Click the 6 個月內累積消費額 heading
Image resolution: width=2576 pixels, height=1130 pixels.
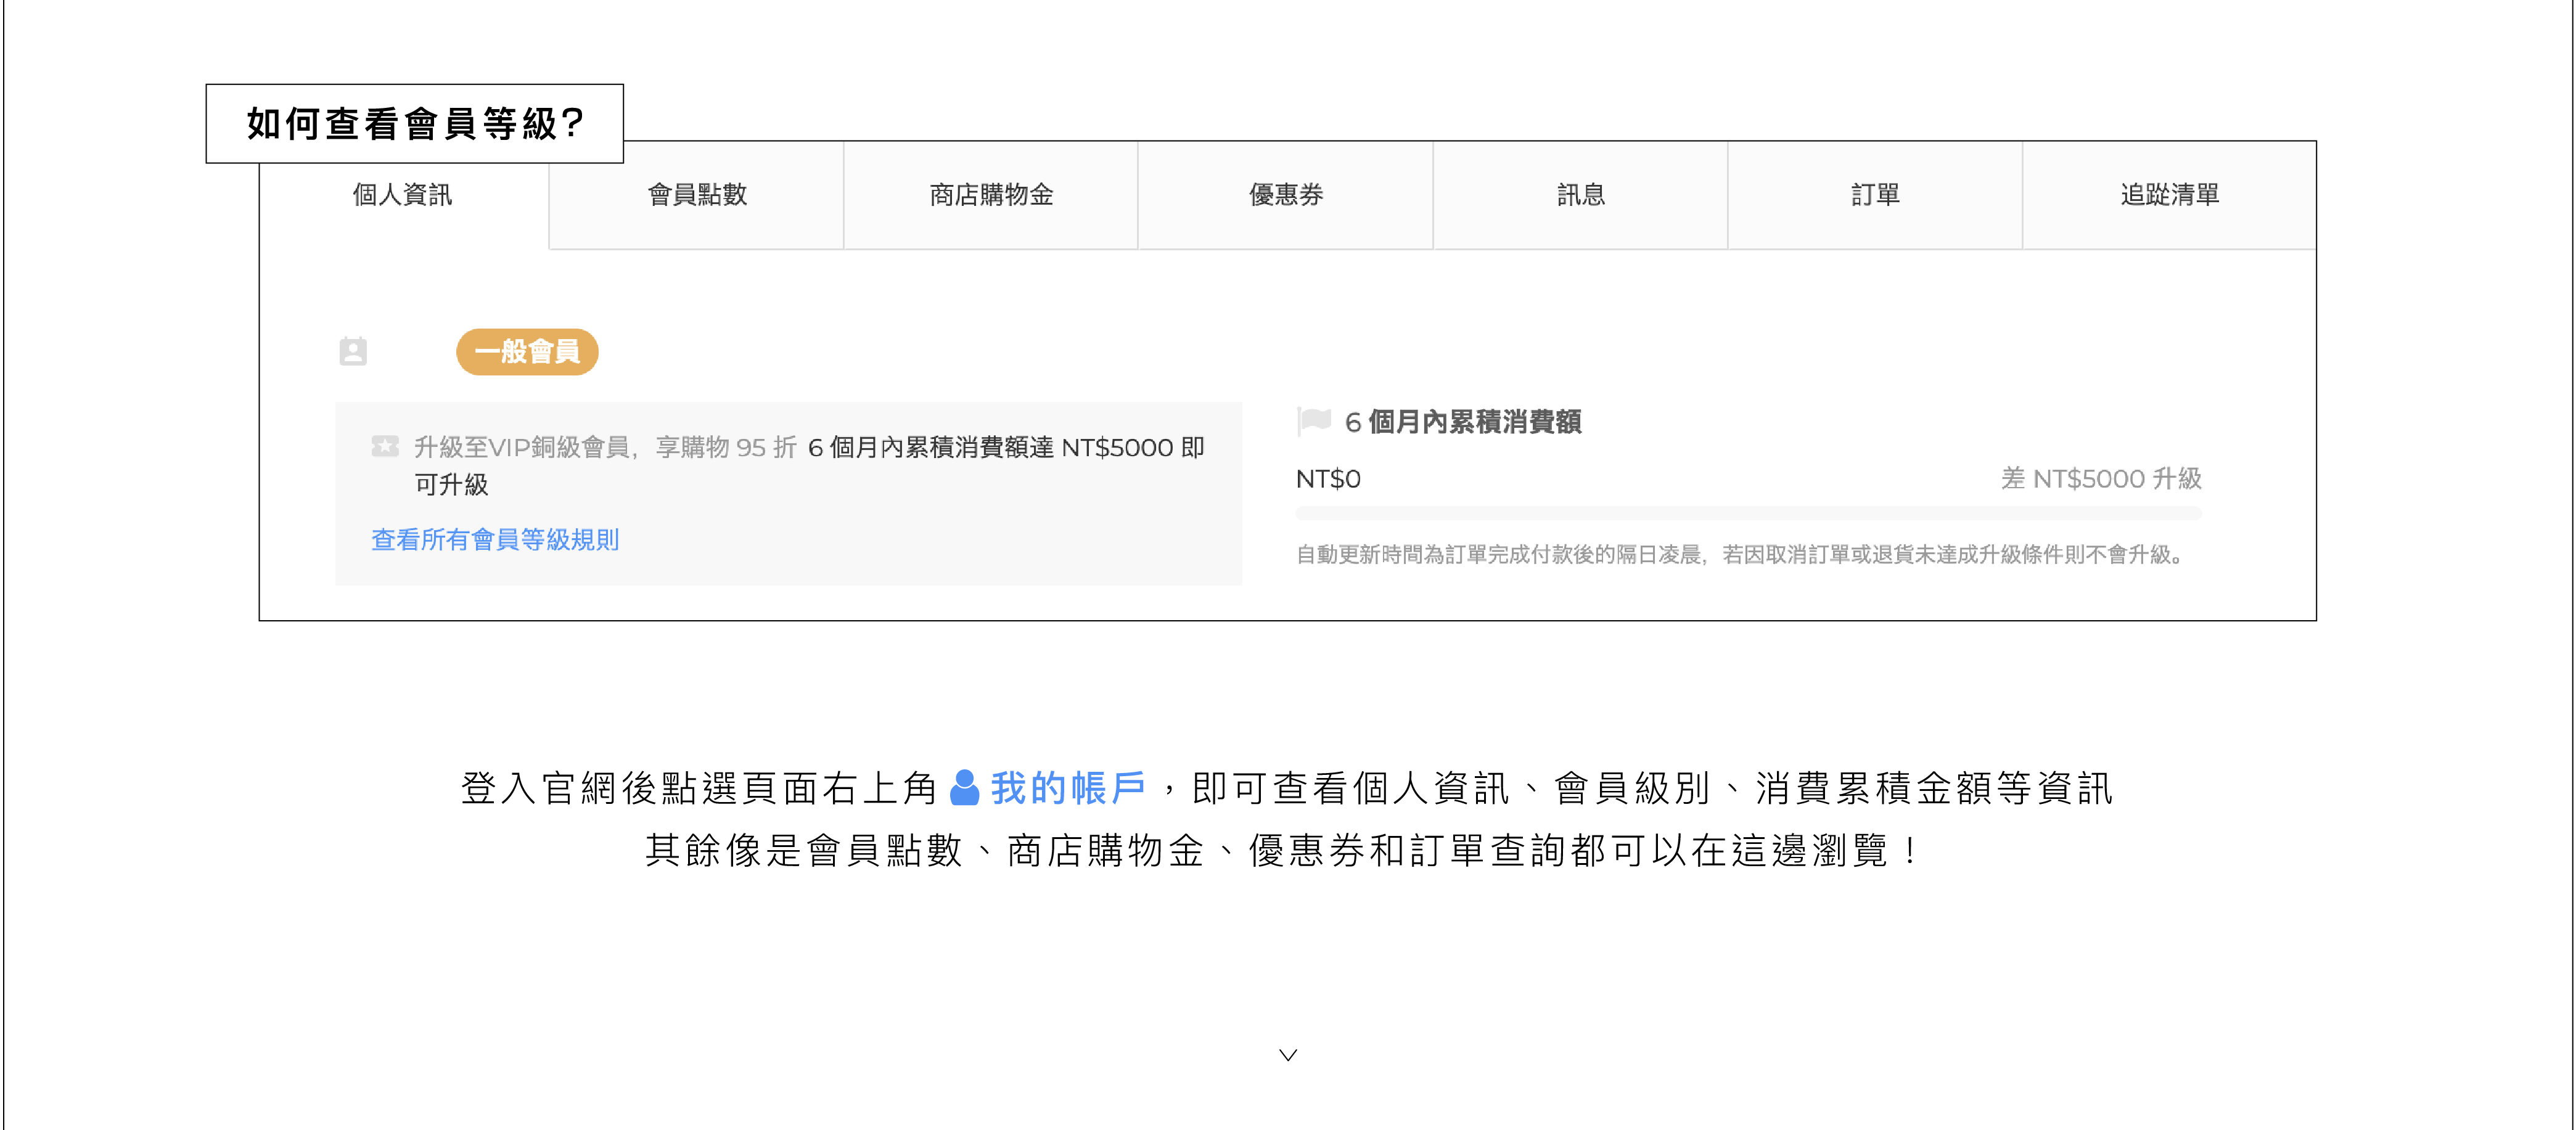(x=1462, y=422)
